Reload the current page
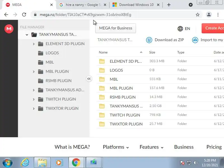Image resolution: width=224 pixels, height=168 pixels. 24,15
